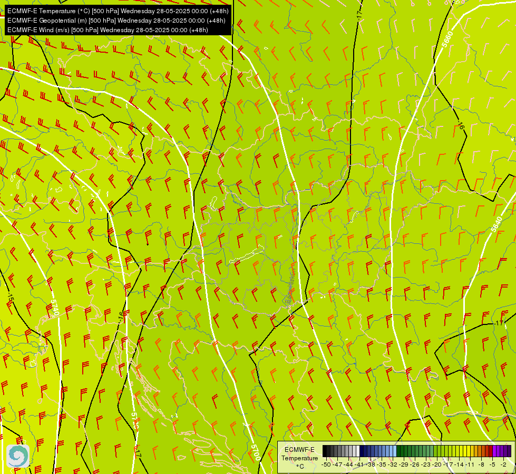Click the -50 value in the legend
516x474 pixels.
point(326,465)
